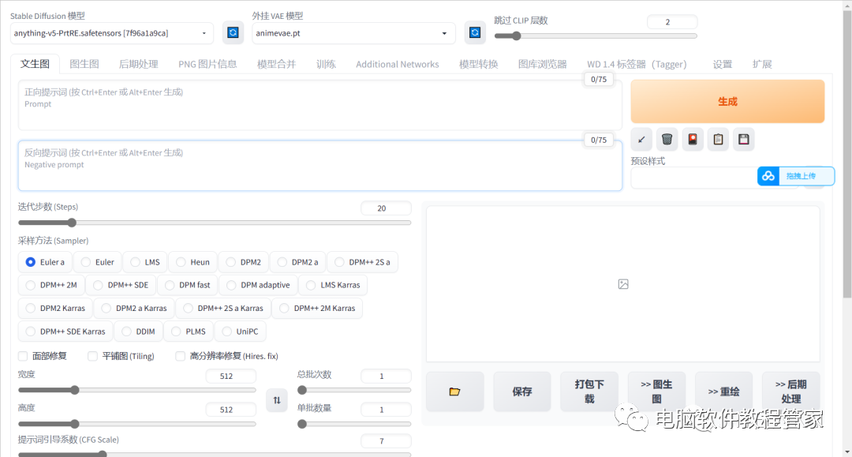Image resolution: width=852 pixels, height=457 pixels.
Task: Open output folder icon
Action: [454, 391]
